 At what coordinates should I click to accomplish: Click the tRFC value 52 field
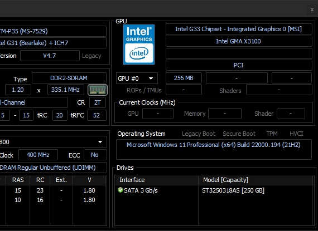[97, 115]
